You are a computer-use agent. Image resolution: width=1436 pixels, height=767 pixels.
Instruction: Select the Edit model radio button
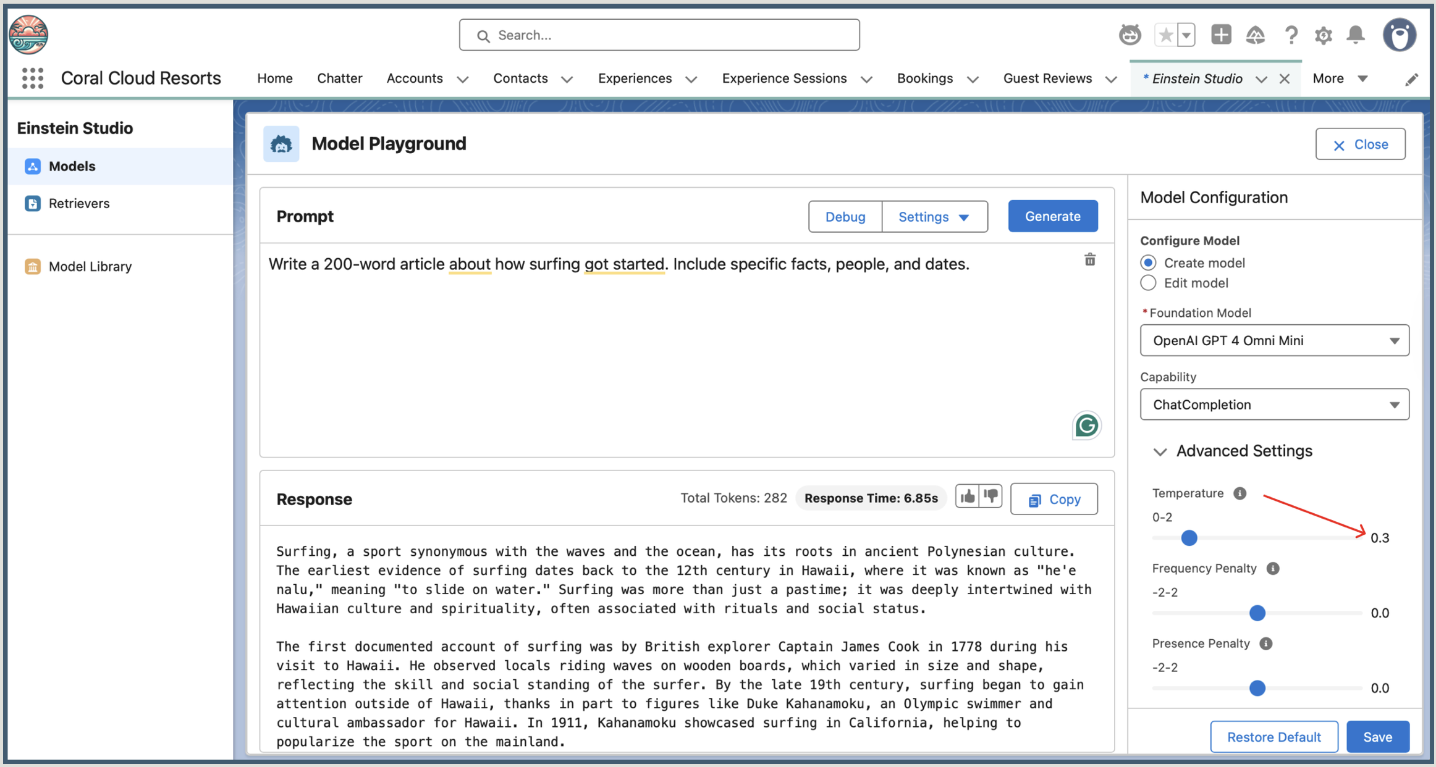[x=1148, y=283]
